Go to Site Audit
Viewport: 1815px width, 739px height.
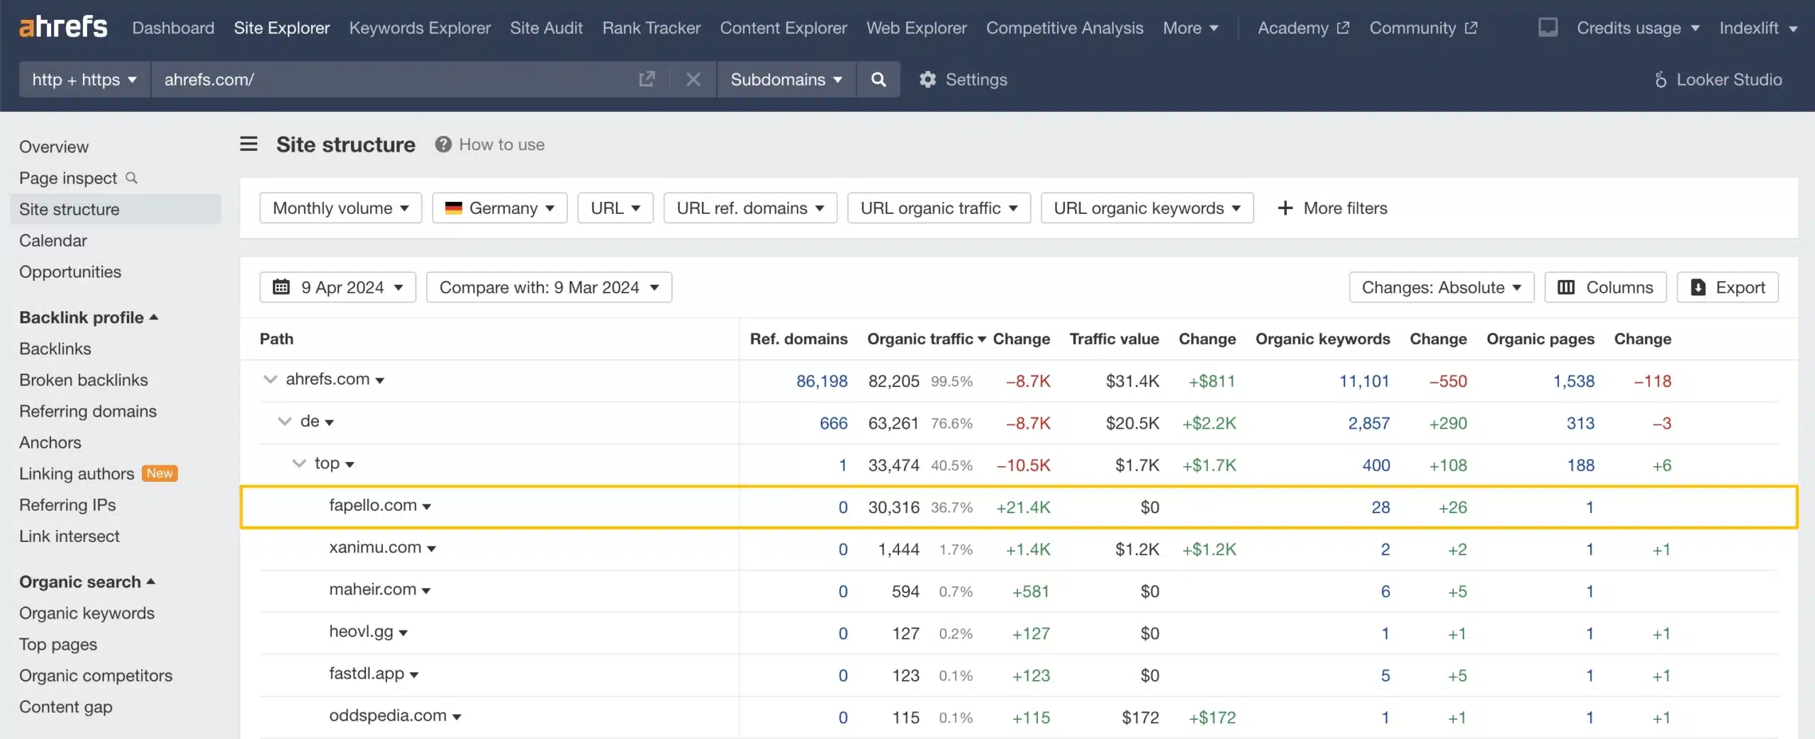click(x=546, y=28)
